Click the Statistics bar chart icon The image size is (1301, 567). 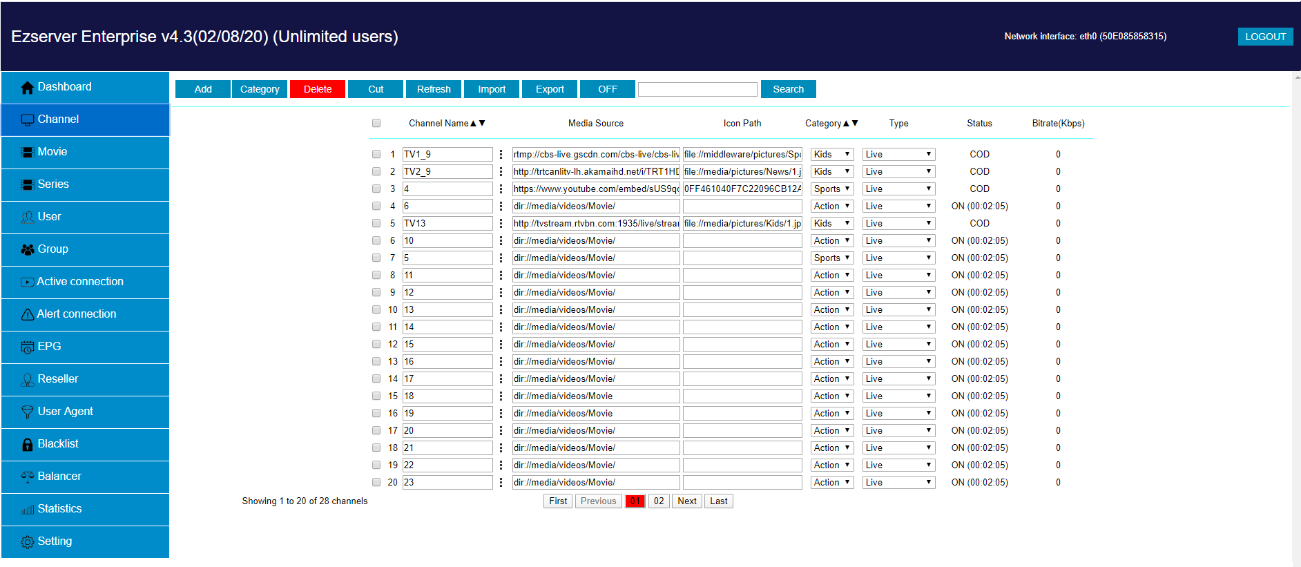[28, 510]
